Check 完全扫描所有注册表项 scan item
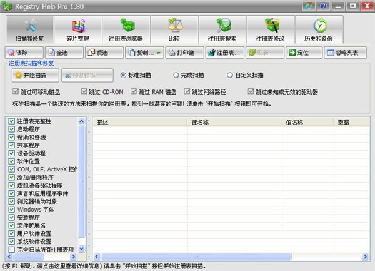The height and width of the screenshot is (271, 375). tap(11, 250)
